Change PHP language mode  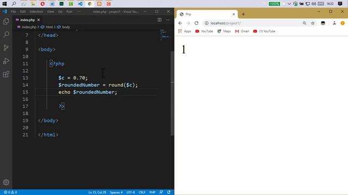click(x=152, y=192)
